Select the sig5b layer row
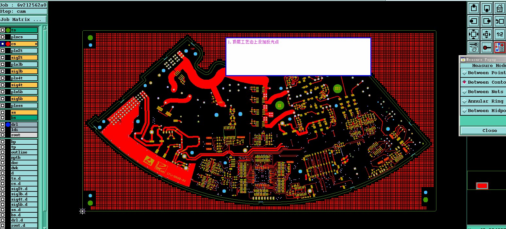 pos(24,99)
